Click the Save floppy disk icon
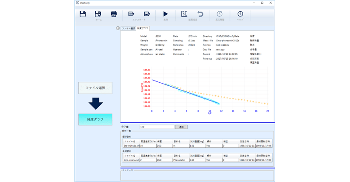This screenshot has width=350, height=182. [83, 14]
